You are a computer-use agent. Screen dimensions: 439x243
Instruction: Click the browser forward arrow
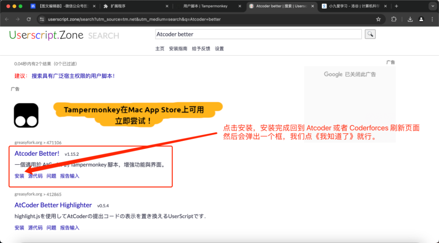click(18, 19)
